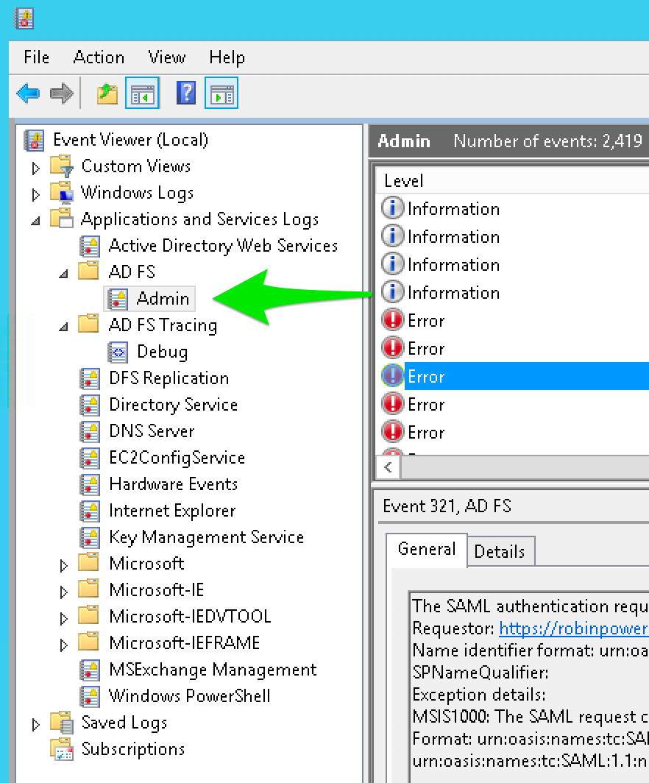Select the Microsoft-IEFRAME tree label
Screen dimensions: 649x783
185,642
